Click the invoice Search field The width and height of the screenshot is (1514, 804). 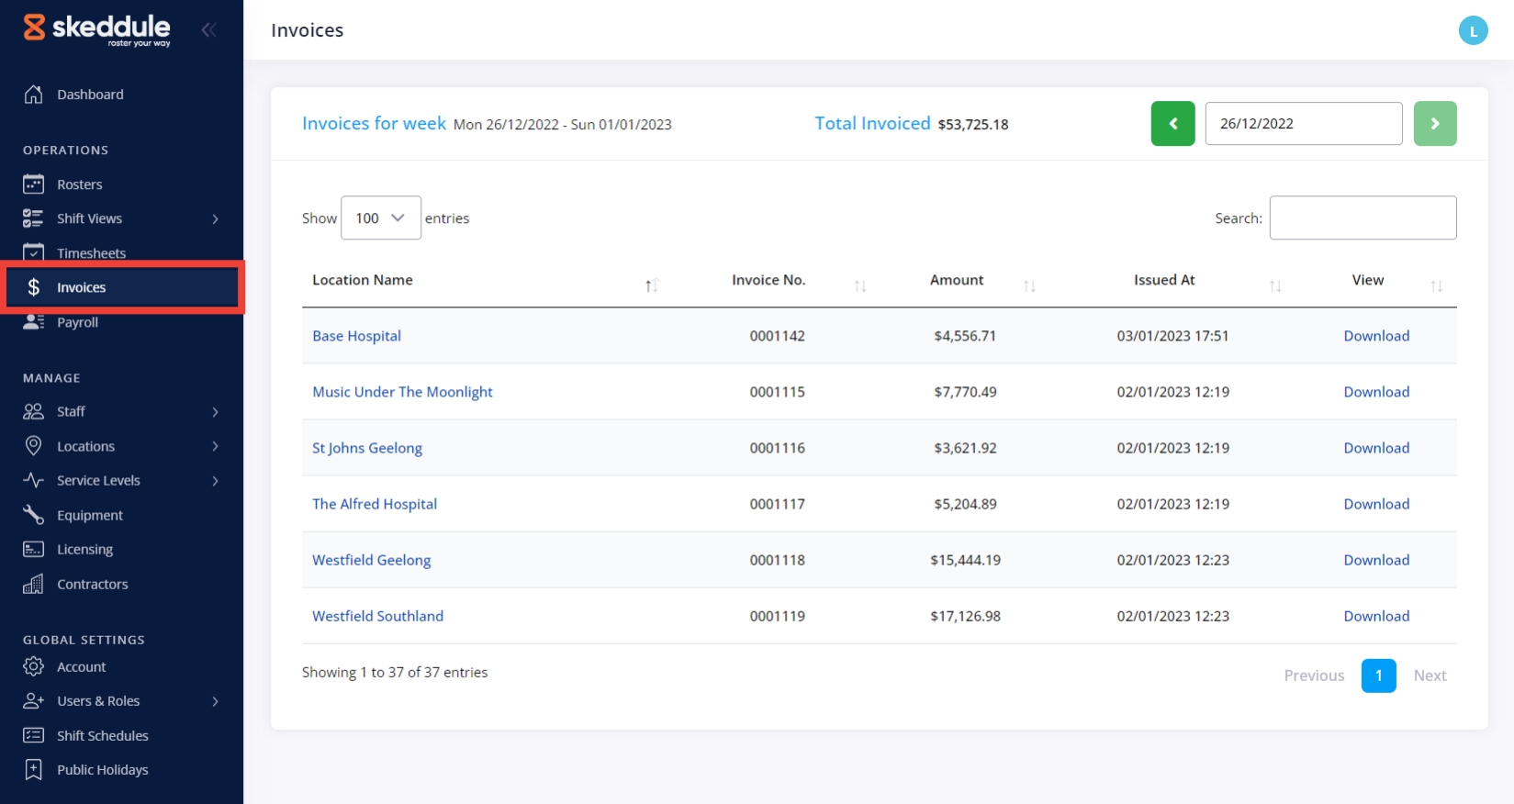click(x=1363, y=218)
